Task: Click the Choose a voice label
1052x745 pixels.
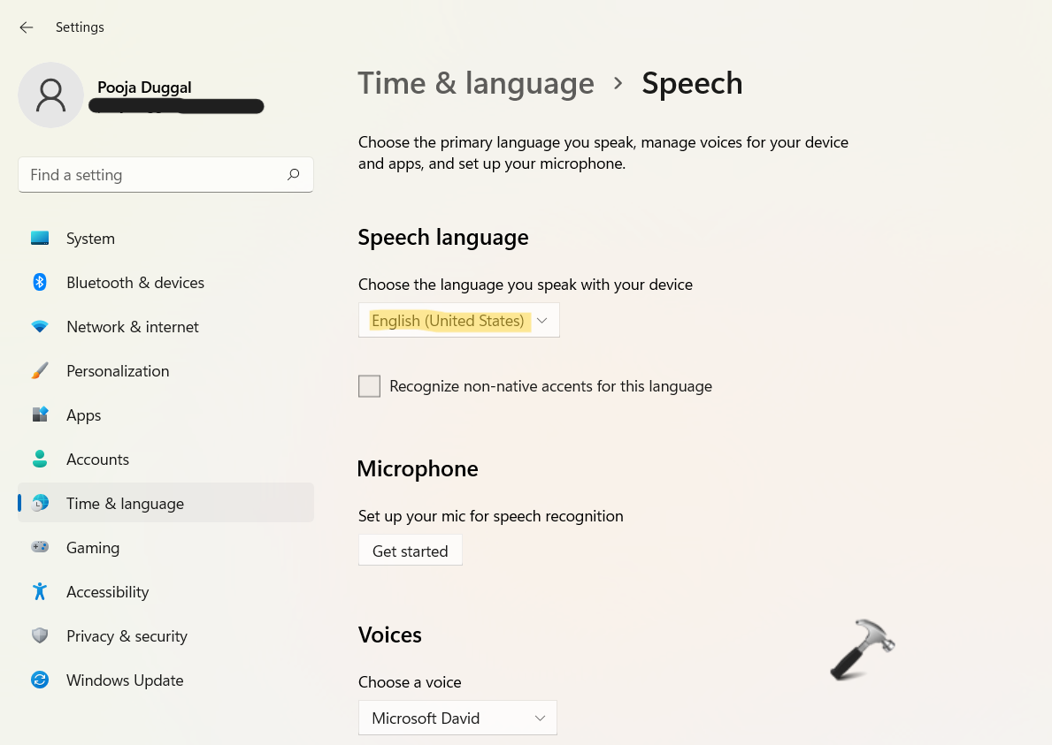Action: point(410,682)
